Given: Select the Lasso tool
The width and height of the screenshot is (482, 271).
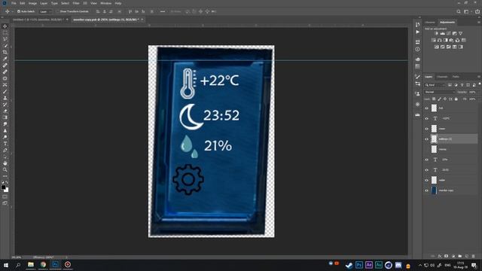Looking at the screenshot, I should click(x=5, y=39).
